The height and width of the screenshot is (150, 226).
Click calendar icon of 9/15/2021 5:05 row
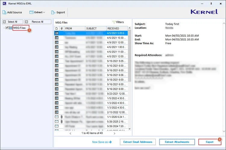[57, 61]
